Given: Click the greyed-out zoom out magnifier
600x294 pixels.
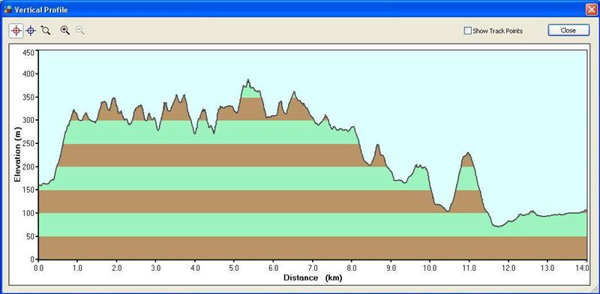Looking at the screenshot, I should [x=79, y=30].
